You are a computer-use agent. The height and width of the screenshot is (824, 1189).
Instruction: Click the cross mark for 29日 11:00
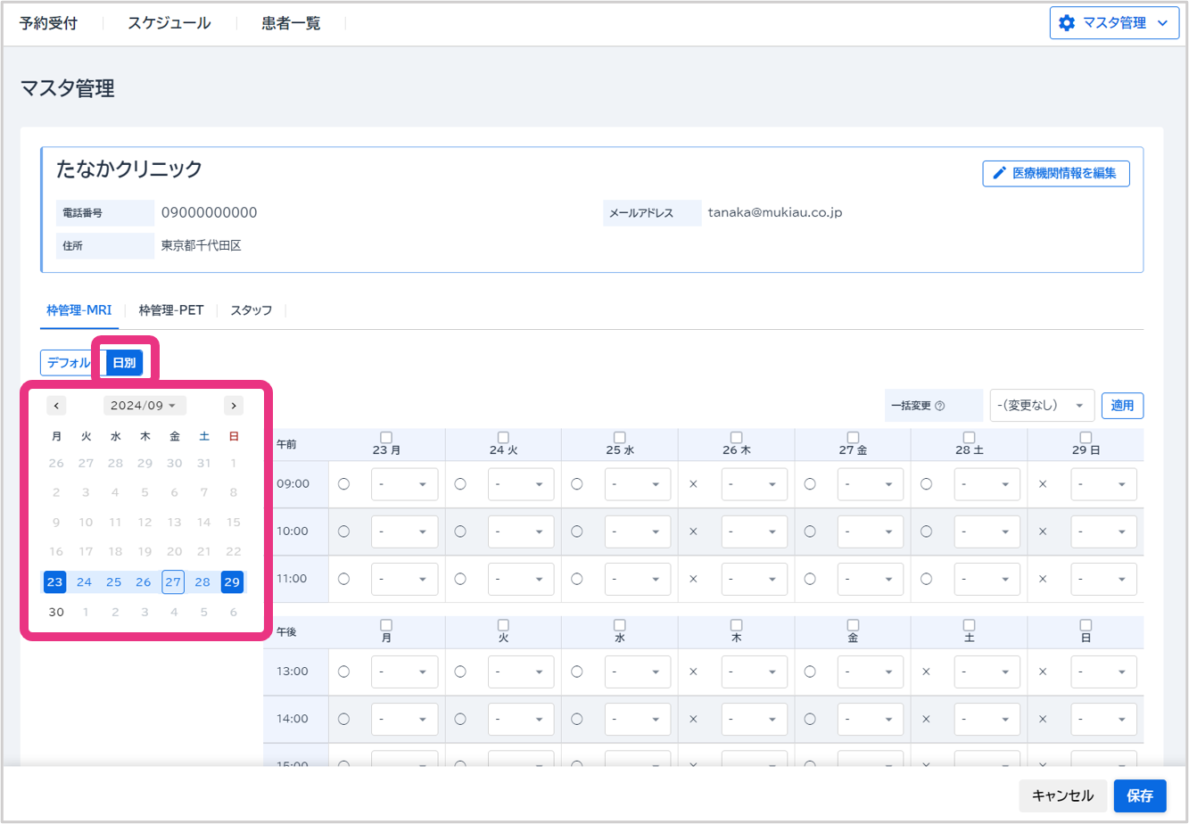1043,579
